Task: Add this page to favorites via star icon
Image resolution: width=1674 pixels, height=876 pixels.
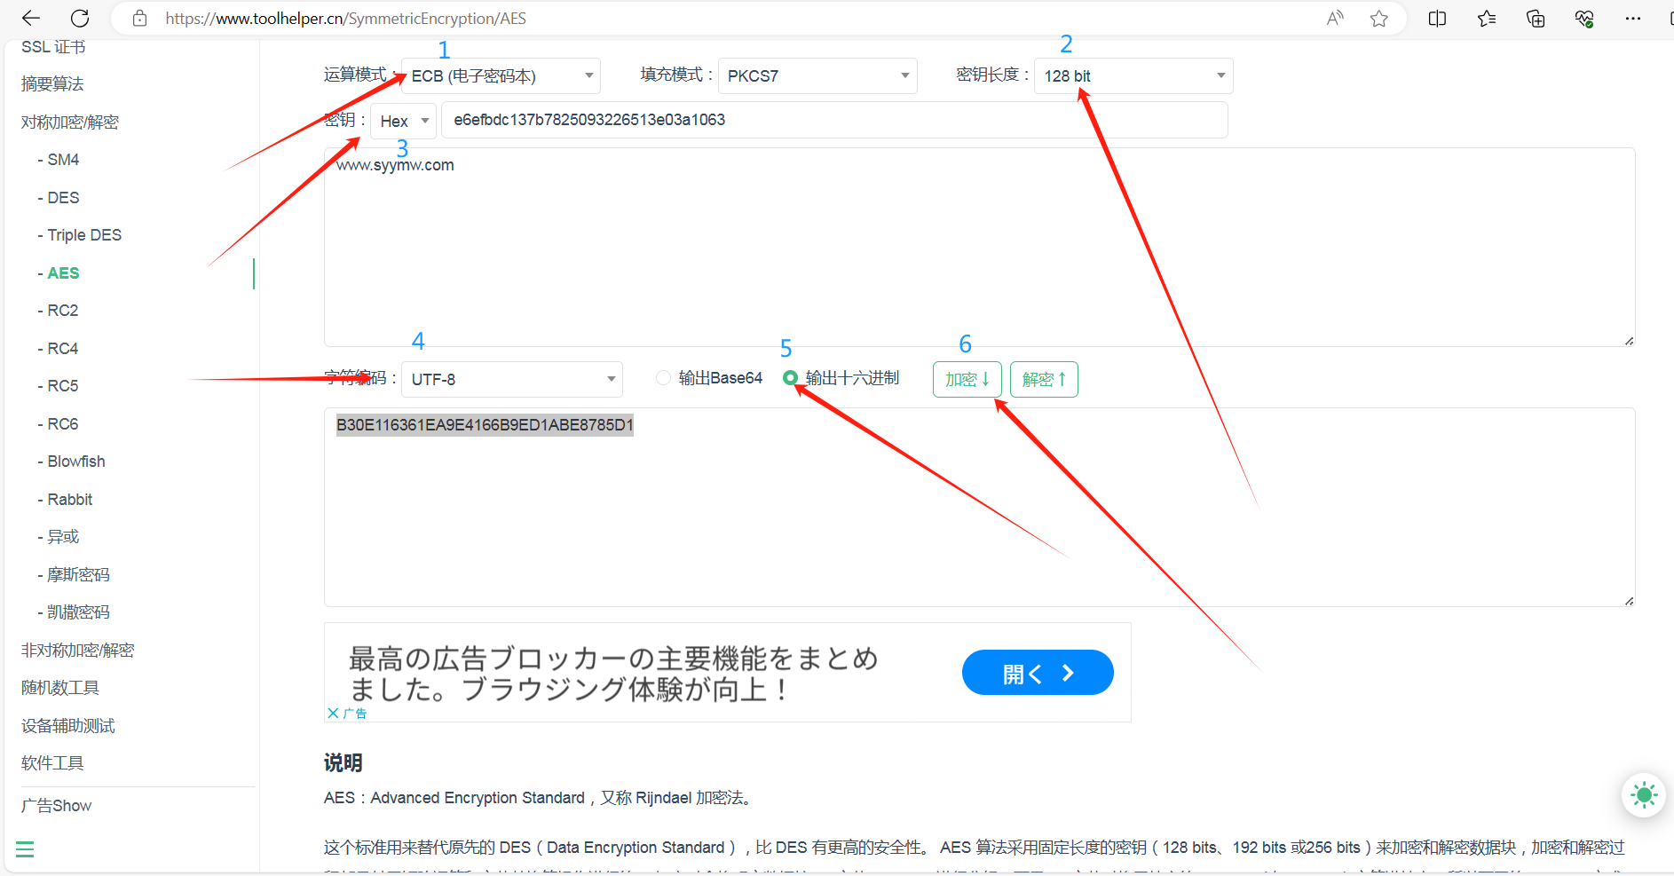Action: tap(1378, 18)
